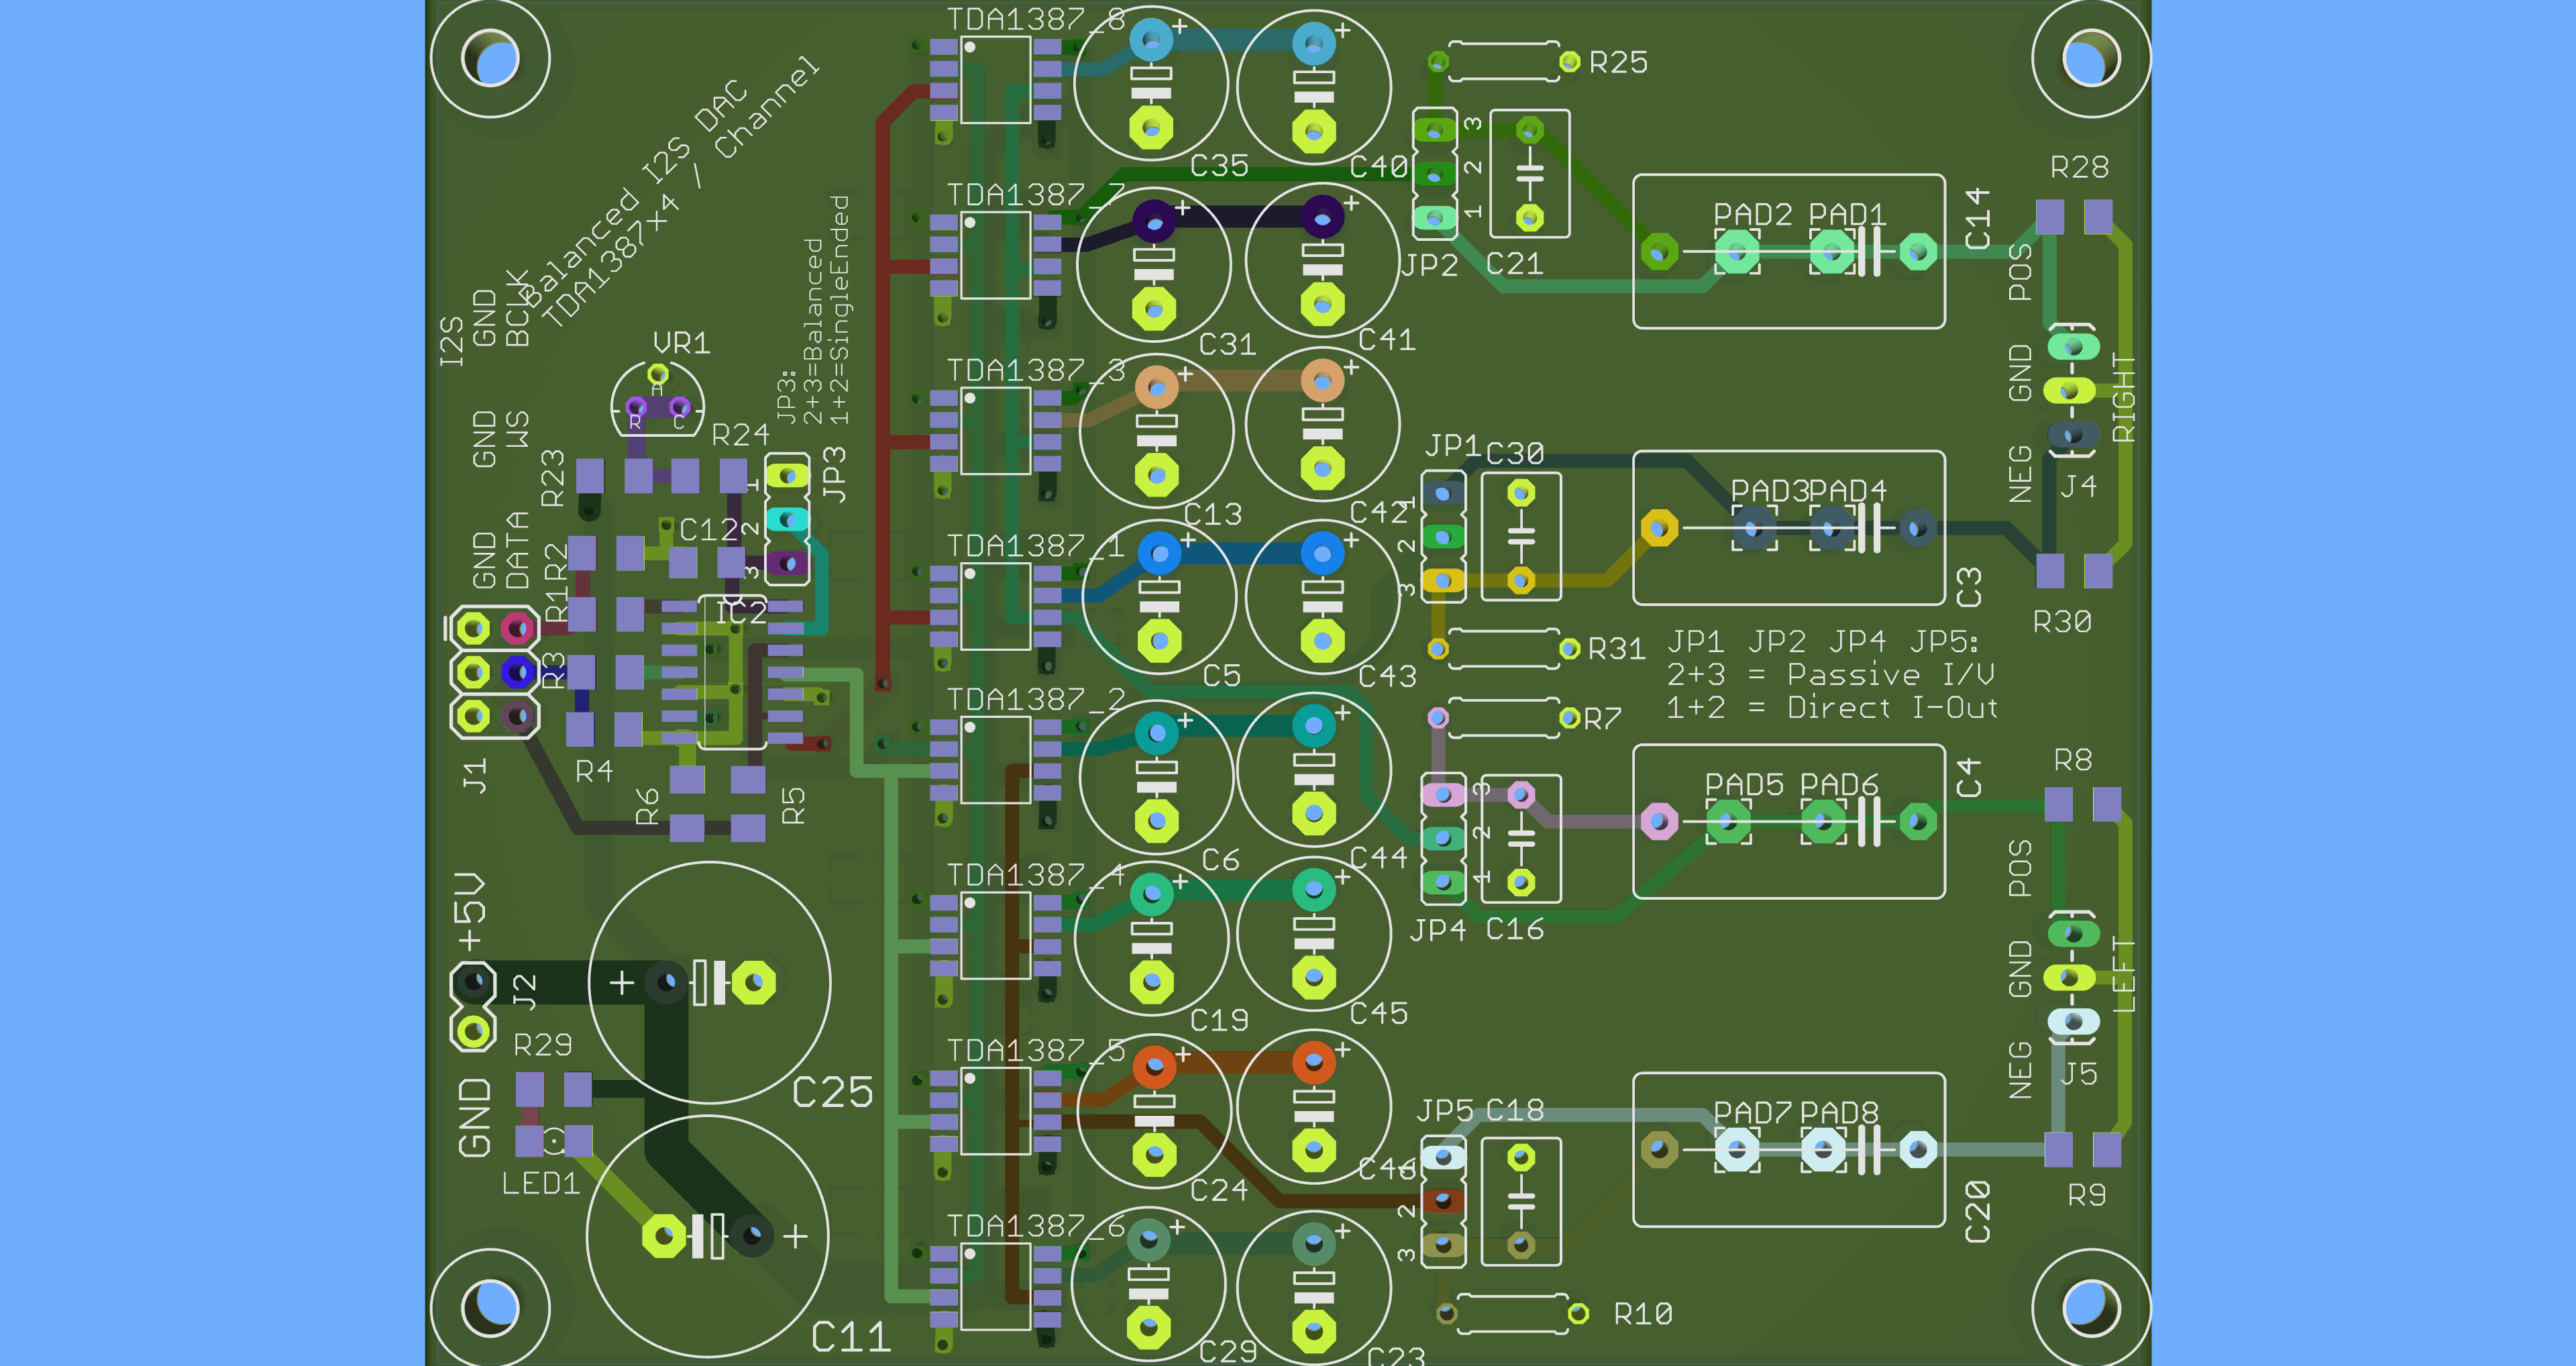
Task: Click the yellow-green pad of capacitor C11
Action: (664, 1236)
